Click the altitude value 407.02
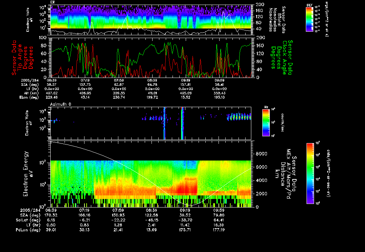Screen dimensions: 365x252 pos(52,93)
